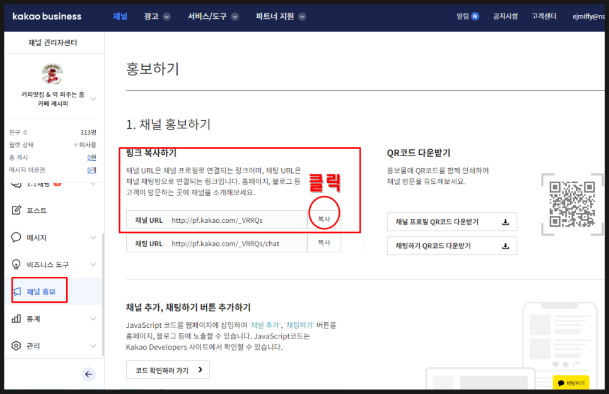
Task: Click the 채팅 URL text field
Action: click(x=217, y=244)
